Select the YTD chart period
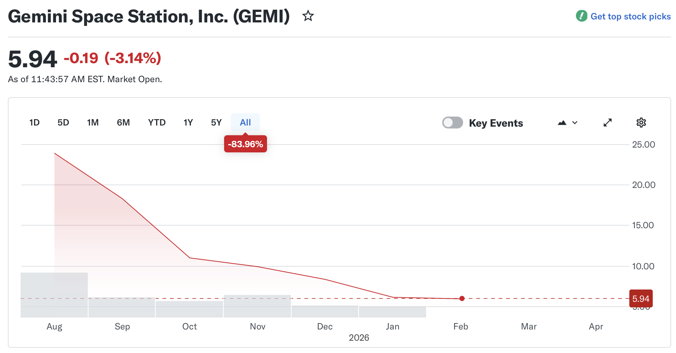The width and height of the screenshot is (676, 353). click(x=157, y=122)
